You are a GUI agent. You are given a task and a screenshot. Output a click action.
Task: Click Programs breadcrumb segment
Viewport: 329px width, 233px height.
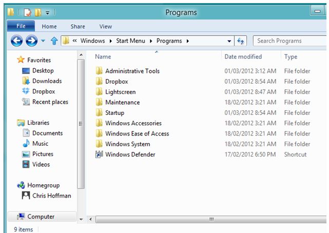pos(169,41)
